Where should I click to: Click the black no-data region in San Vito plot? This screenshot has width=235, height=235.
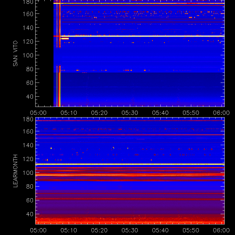[45, 53]
